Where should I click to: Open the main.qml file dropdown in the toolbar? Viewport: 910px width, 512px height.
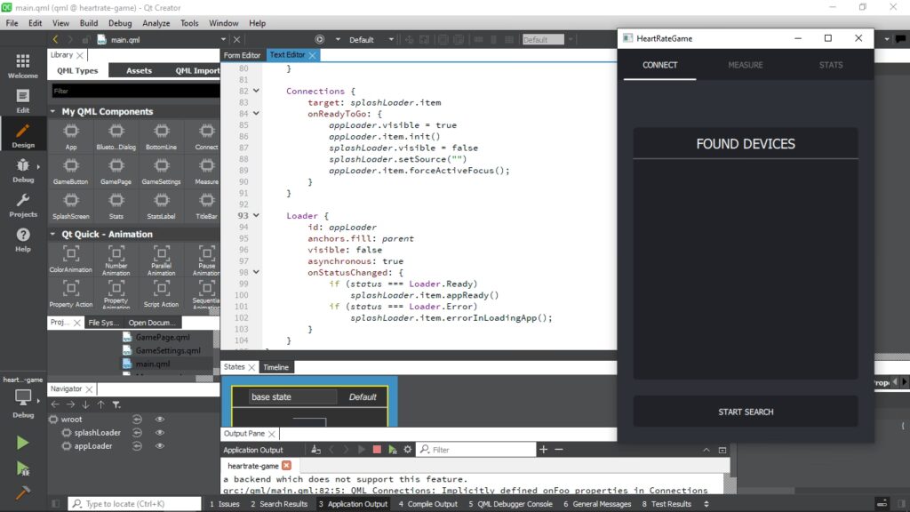[223, 40]
